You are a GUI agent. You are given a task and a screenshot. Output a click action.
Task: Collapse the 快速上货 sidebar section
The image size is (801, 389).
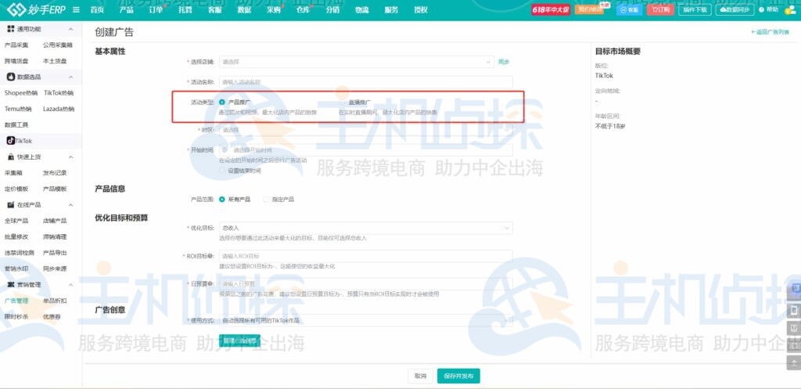pos(70,157)
